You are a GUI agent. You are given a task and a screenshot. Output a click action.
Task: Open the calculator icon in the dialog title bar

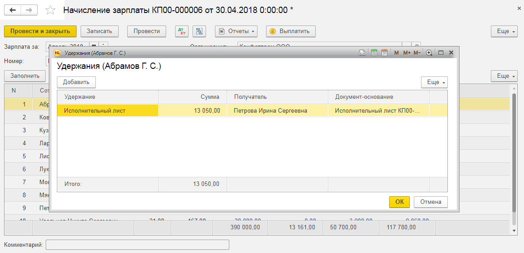tap(374, 53)
